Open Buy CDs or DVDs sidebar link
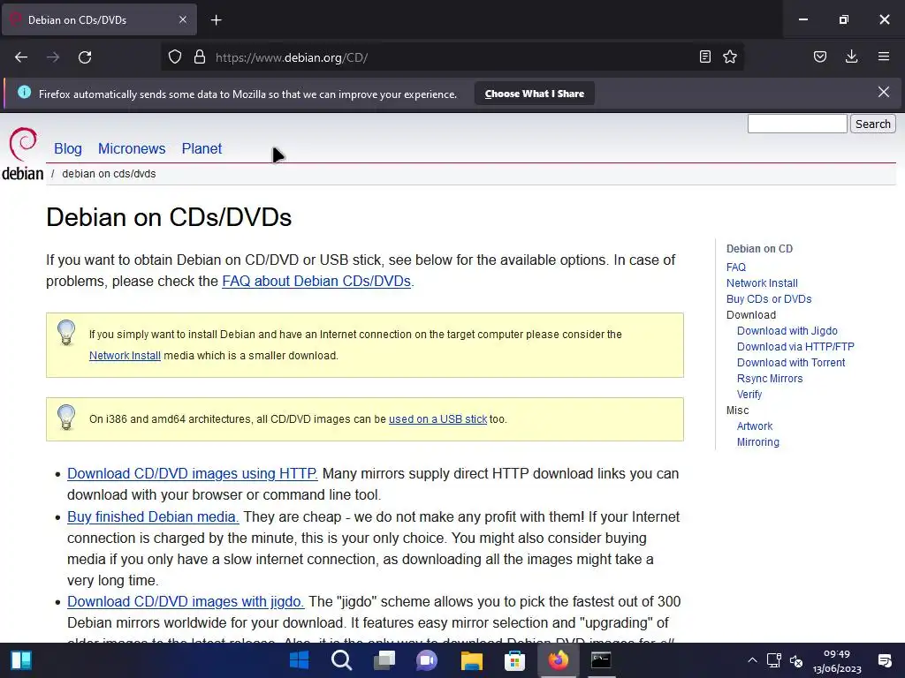 769,299
